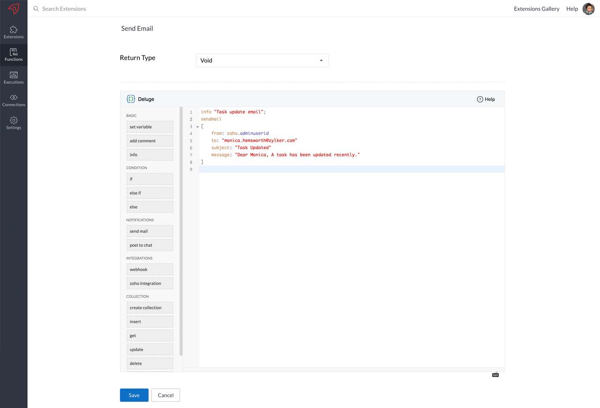The width and height of the screenshot is (600, 408).
Task: Click the keyboard shortcuts icon below editor
Action: pyautogui.click(x=496, y=374)
